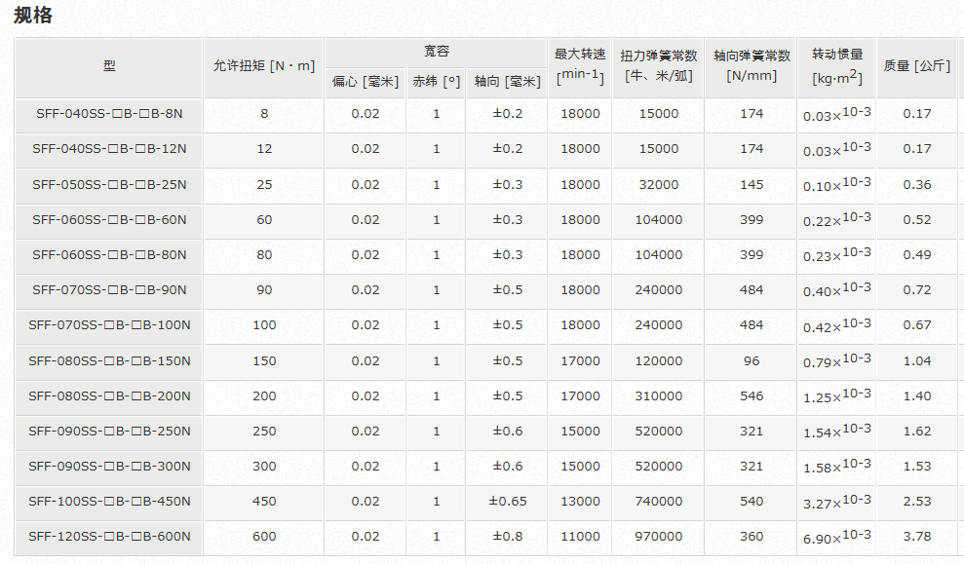Select the 质量 [公斤] column header
Image resolution: width=964 pixels, height=564 pixels.
click(x=916, y=65)
